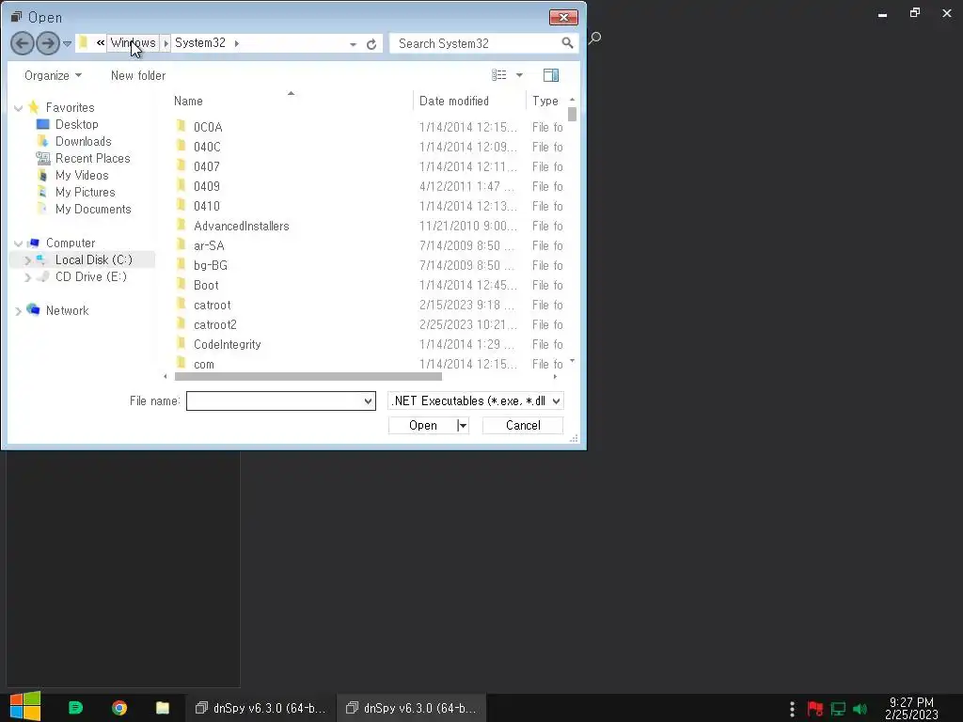Select the 0409 folder
963x722 pixels.
coord(206,186)
